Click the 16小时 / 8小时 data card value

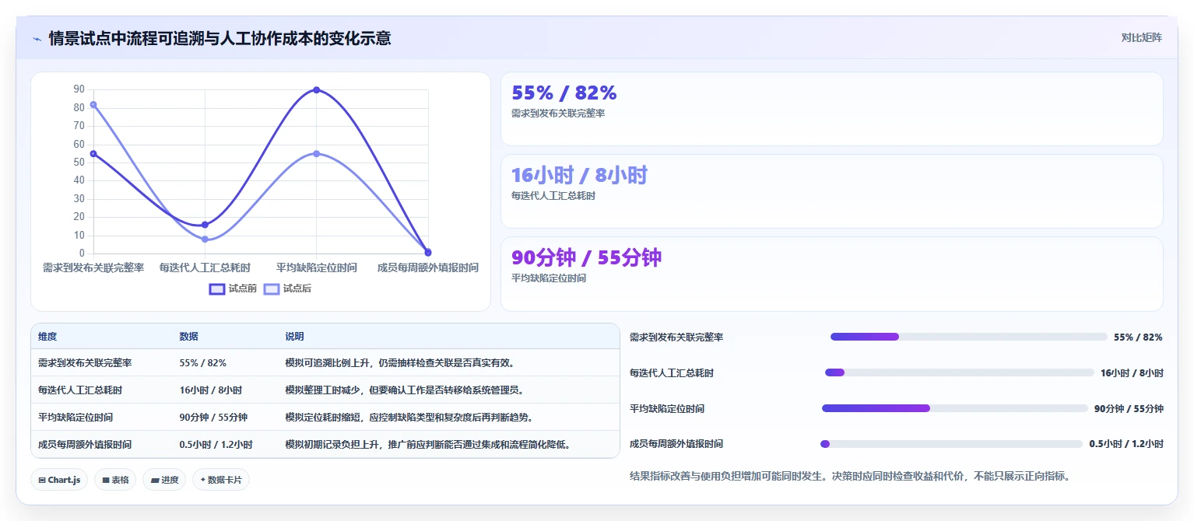(579, 176)
